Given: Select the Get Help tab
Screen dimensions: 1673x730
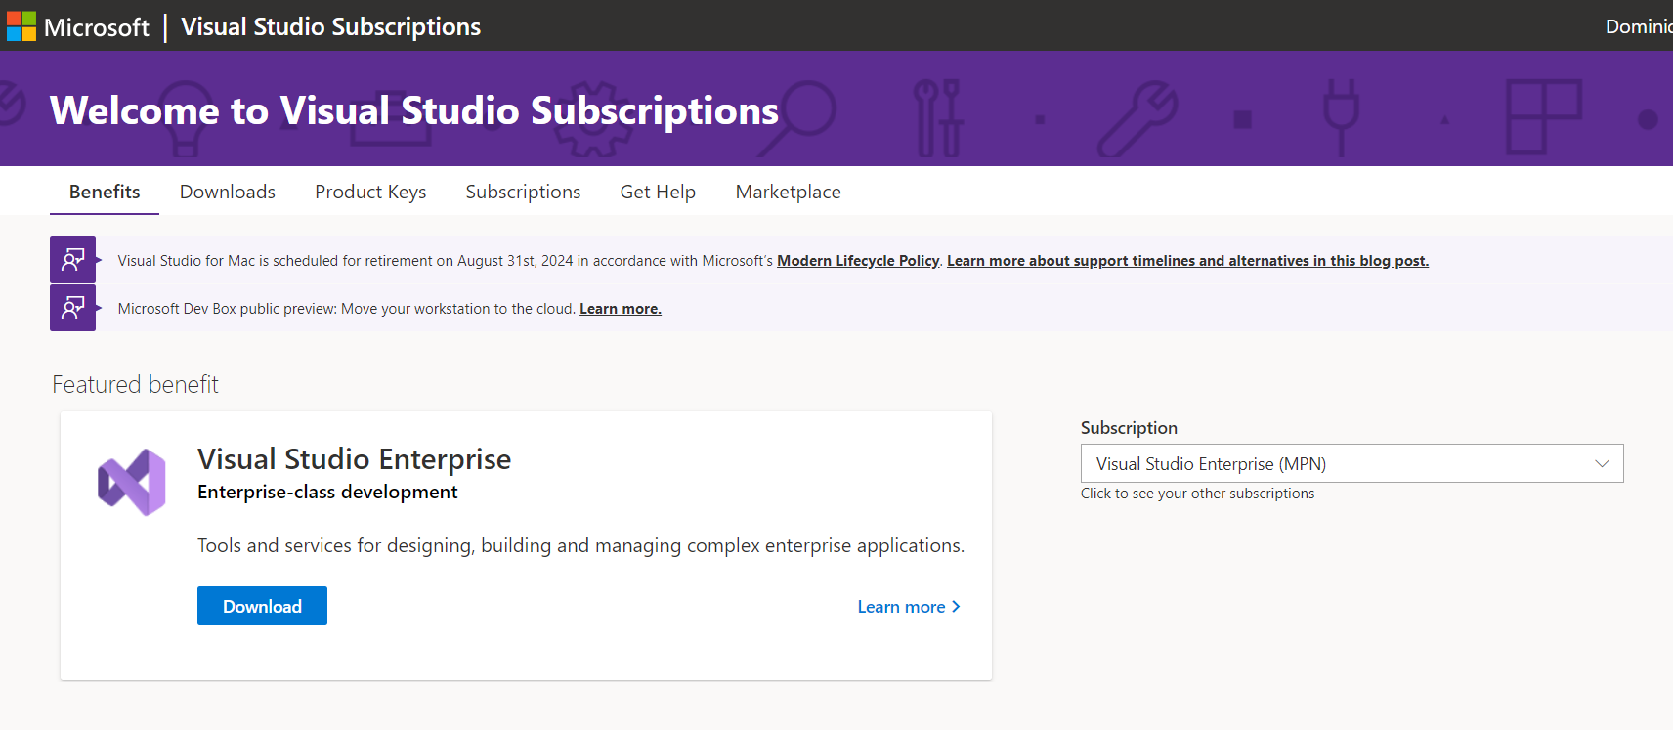Looking at the screenshot, I should point(658,192).
